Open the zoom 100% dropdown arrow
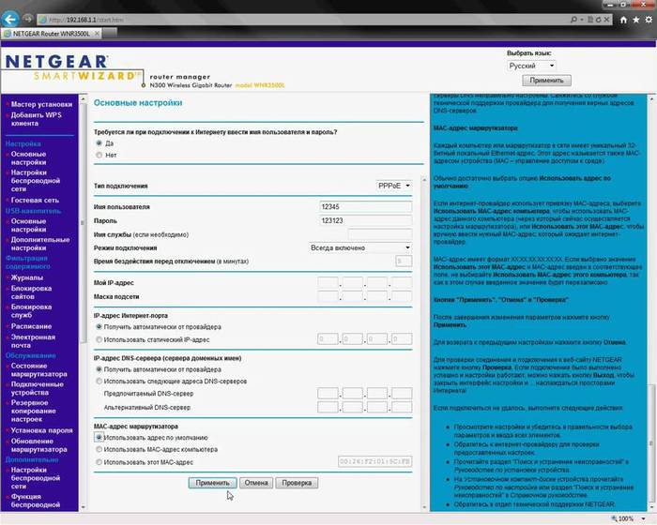Screen dimensions: 657x525 [x=643, y=518]
